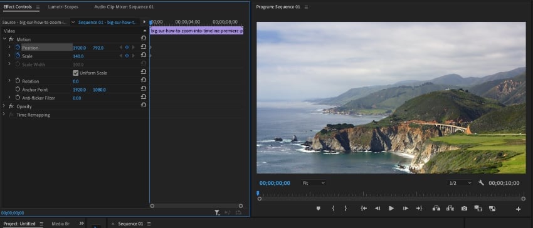The height and width of the screenshot is (228, 533).
Task: Add or remove Scale keyframe
Action: (127, 56)
